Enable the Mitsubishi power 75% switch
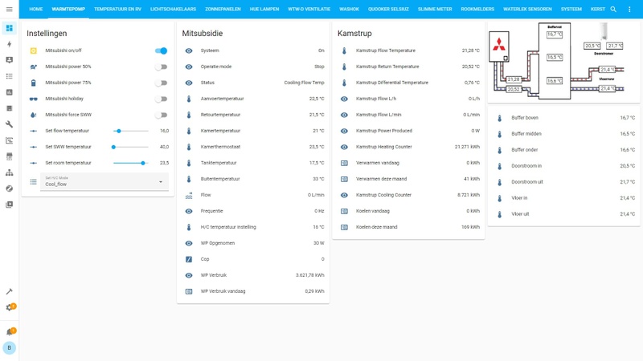Screen dimensions: 643x361 162,83
